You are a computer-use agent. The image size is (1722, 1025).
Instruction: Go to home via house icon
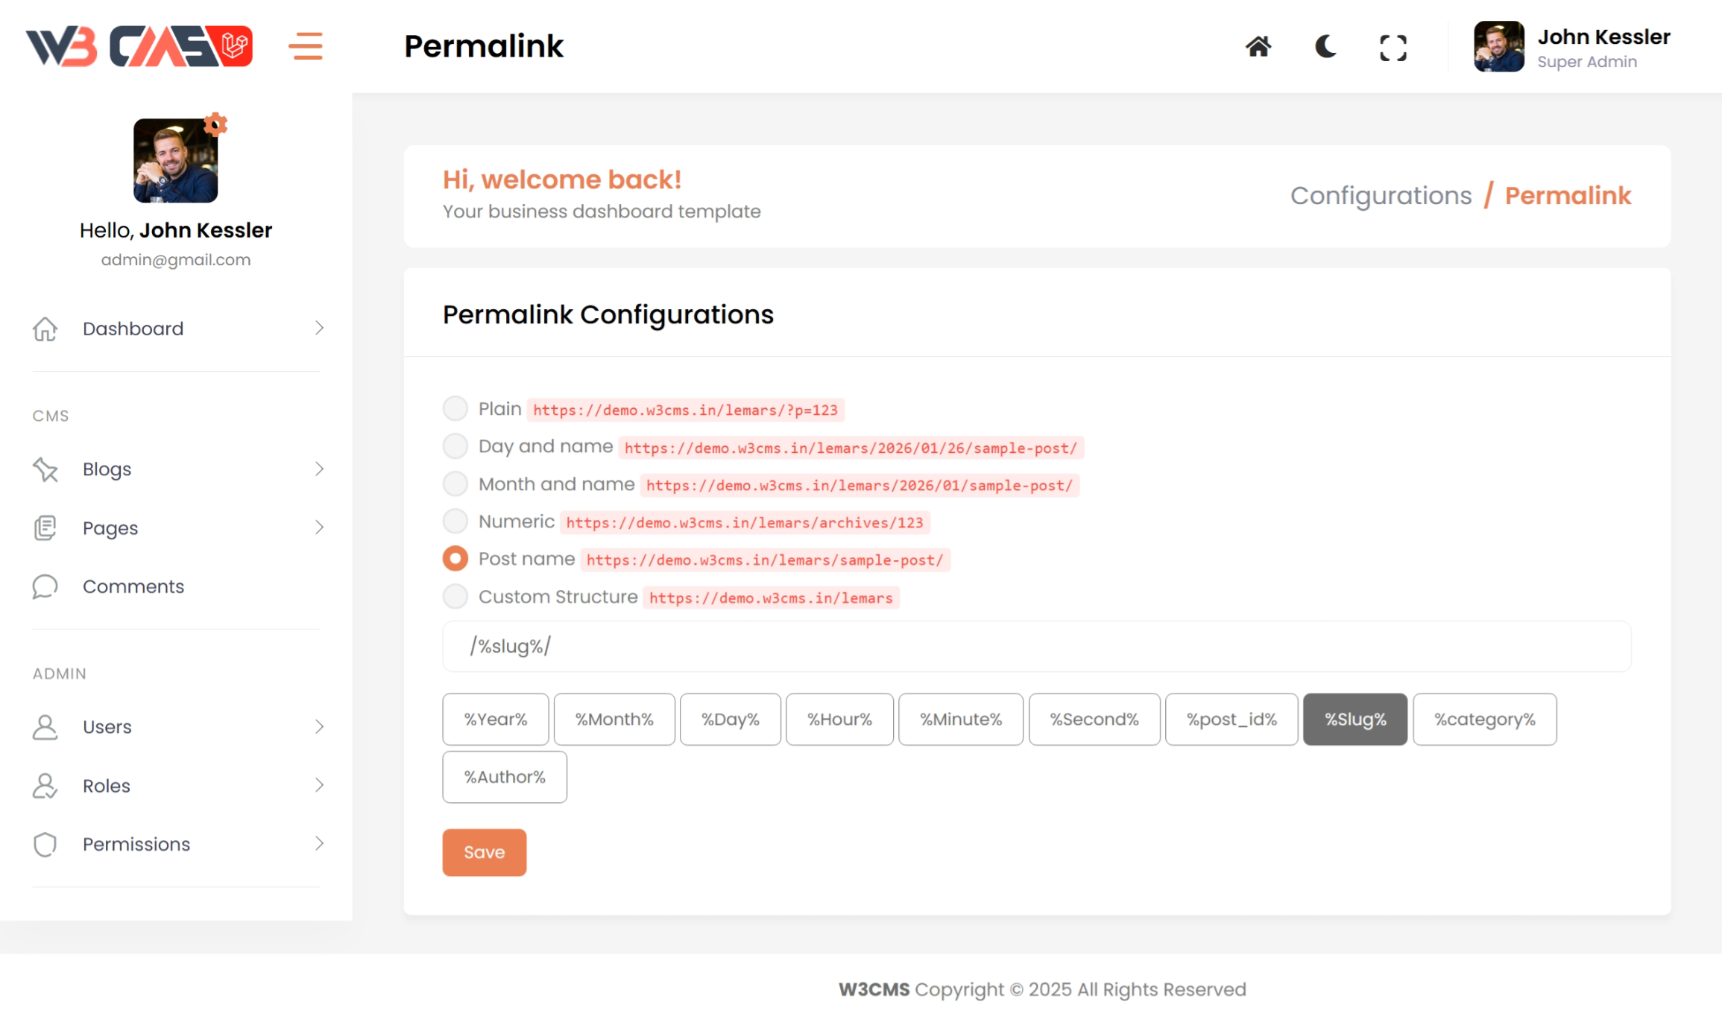coord(1258,47)
